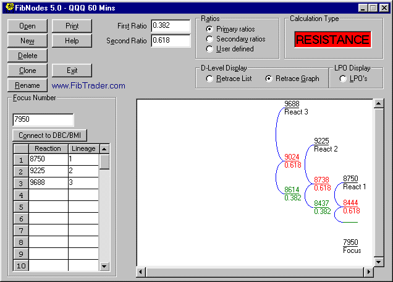393x282 pixels.
Task: Close the FibNodes window
Action: pos(384,8)
